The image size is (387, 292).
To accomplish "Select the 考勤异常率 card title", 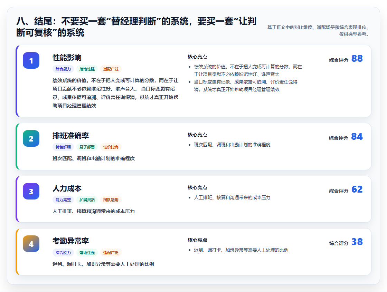I will 70,241.
